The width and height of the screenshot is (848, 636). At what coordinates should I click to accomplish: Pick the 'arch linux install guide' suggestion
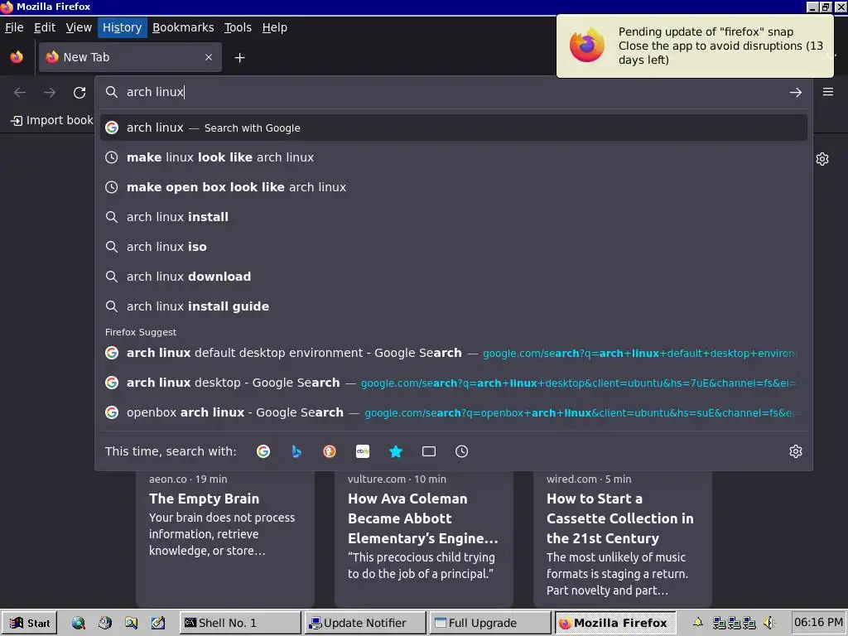click(x=454, y=306)
